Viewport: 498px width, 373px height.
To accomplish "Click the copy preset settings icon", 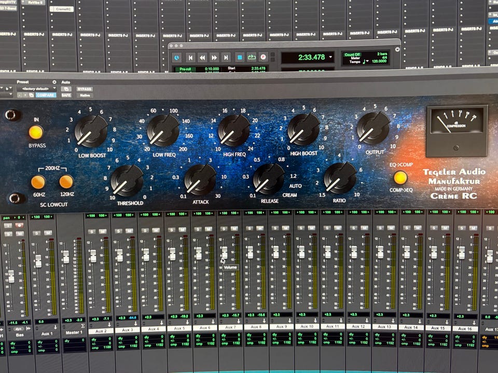I will [x=32, y=95].
